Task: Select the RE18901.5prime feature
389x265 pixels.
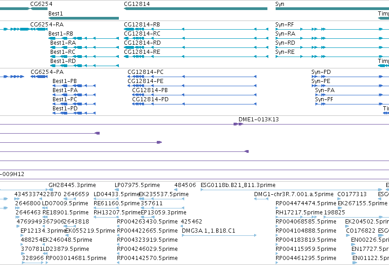Action: (x=65, y=213)
